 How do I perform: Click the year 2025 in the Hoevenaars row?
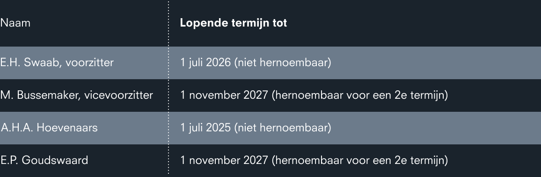[218, 128]
